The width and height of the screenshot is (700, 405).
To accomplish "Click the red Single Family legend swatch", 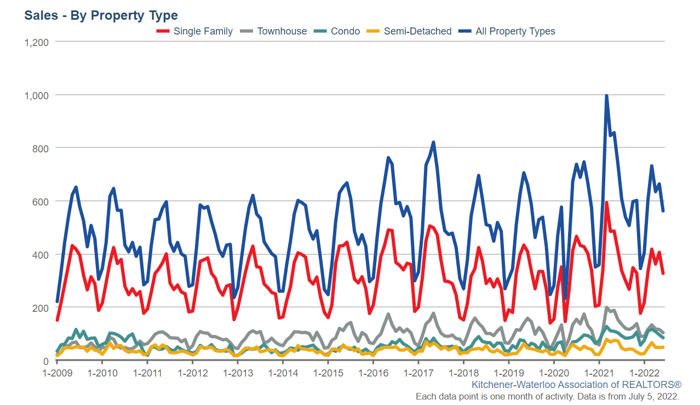I will coord(163,31).
